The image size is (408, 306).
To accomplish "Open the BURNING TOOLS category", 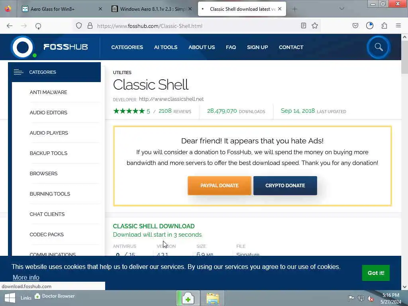I will (50, 194).
